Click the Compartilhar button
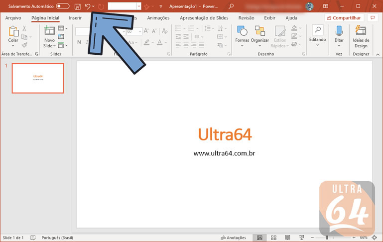383x242 pixels. pyautogui.click(x=344, y=18)
